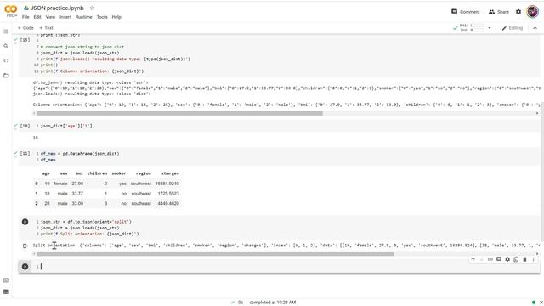This screenshot has height=306, width=544.
Task: Open the File menu
Action: pos(25,17)
